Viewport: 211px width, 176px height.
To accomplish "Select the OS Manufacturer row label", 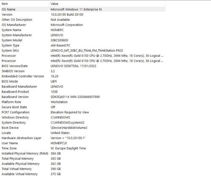I will coord(14,25).
